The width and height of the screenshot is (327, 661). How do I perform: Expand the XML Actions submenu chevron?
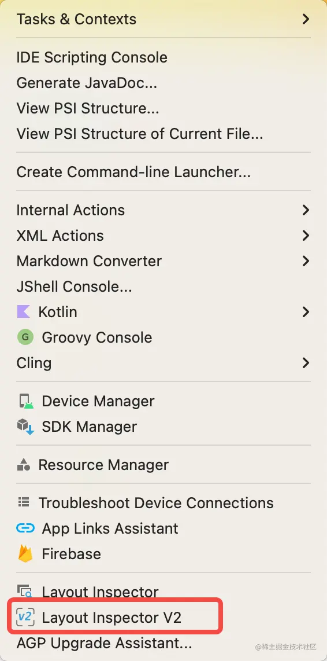pos(306,235)
